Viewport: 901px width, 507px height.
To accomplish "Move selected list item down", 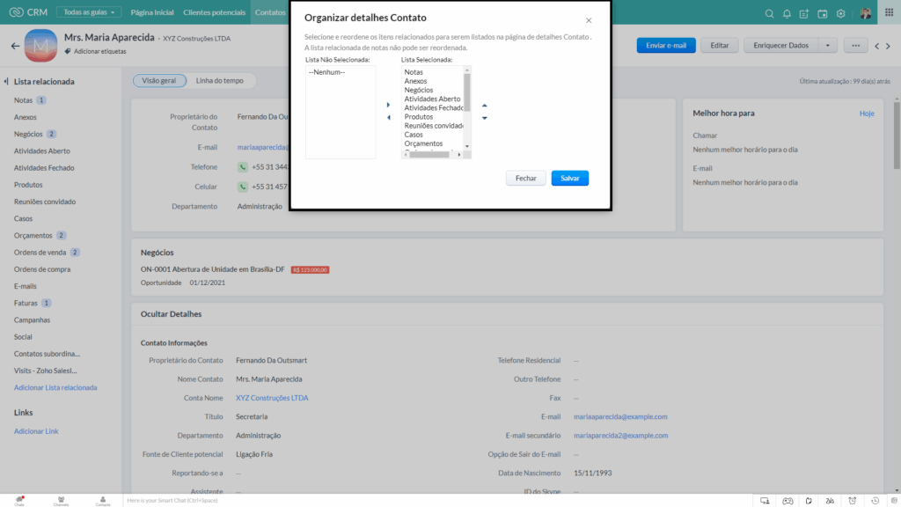I will (485, 118).
